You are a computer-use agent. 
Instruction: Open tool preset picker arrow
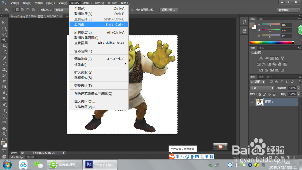coord(11,10)
